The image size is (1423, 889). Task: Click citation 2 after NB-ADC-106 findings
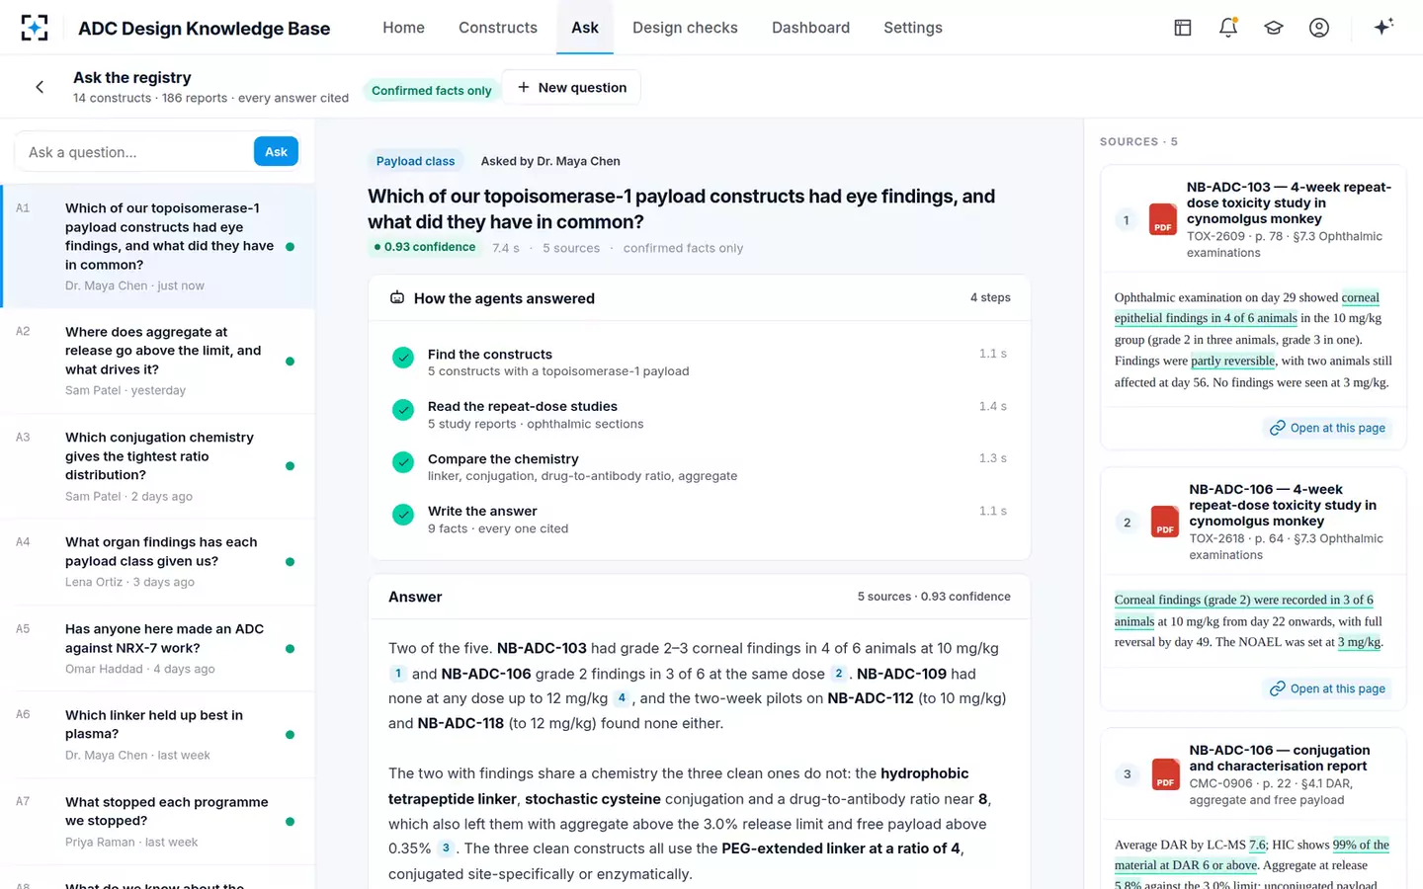[839, 674]
